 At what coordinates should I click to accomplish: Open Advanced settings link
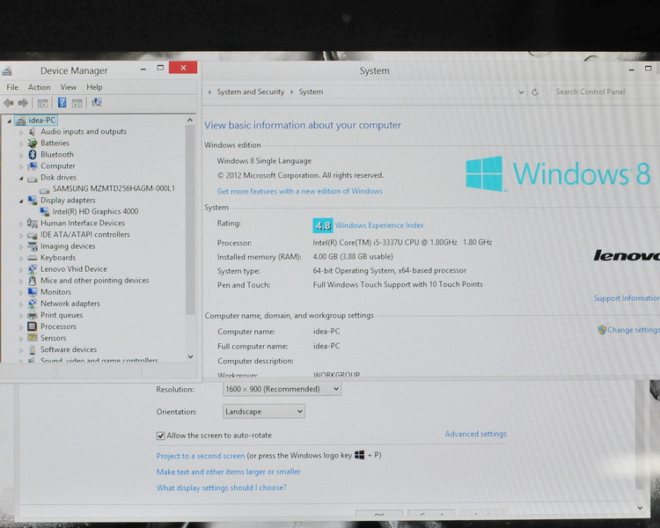(475, 434)
